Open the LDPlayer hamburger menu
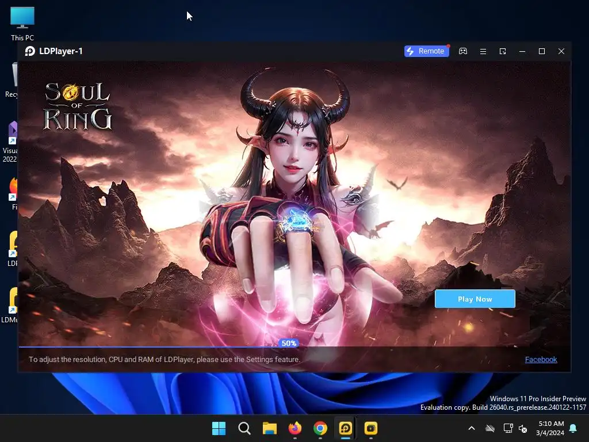589x442 pixels. click(x=483, y=51)
